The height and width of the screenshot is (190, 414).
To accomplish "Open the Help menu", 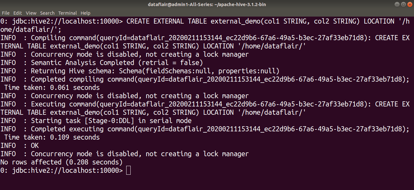I will click(85, 13).
